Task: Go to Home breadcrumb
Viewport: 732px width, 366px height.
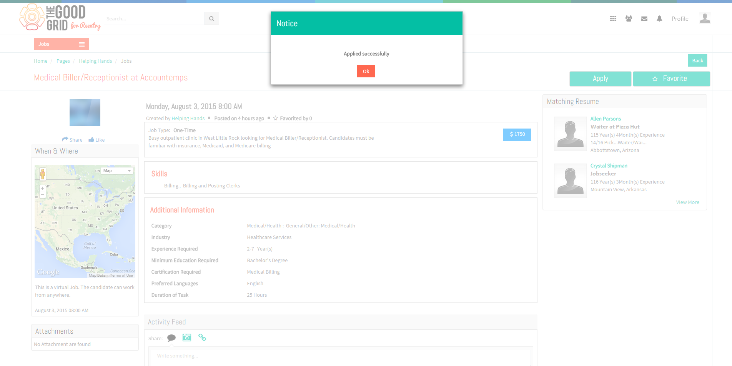Action: point(41,61)
